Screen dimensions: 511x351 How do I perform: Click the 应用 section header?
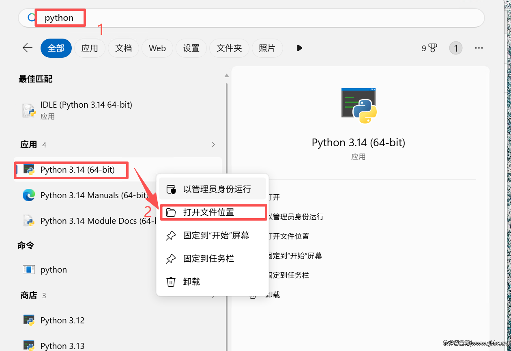[x=28, y=145]
